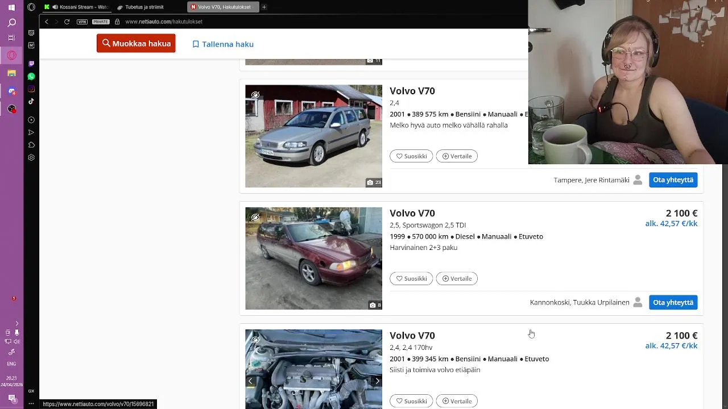Hide the red 1999 Volvo V70 listing
The width and height of the screenshot is (728, 409).
(255, 217)
